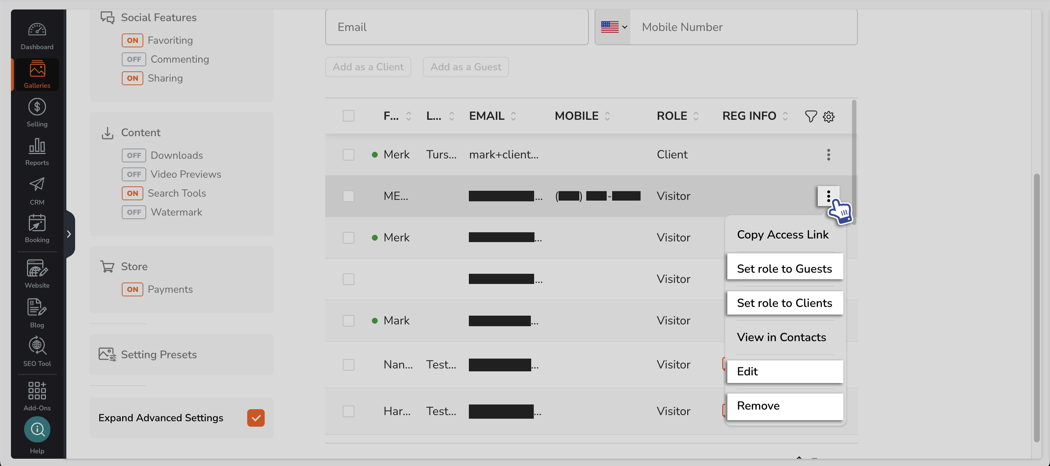Enable Commenting
Image resolution: width=1050 pixels, height=466 pixels.
coord(133,59)
